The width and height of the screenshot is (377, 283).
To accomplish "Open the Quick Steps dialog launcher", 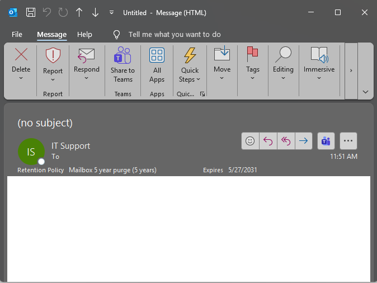I will [202, 94].
